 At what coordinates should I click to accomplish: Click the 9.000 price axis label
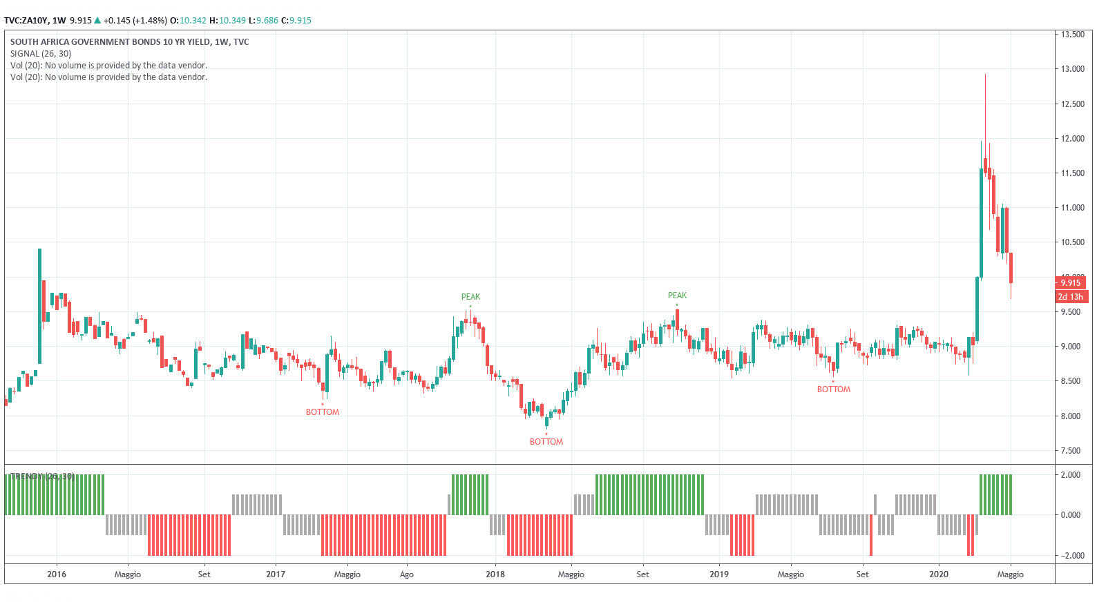tap(1071, 347)
